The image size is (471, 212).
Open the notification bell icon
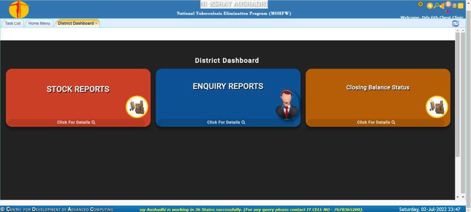tap(442, 6)
